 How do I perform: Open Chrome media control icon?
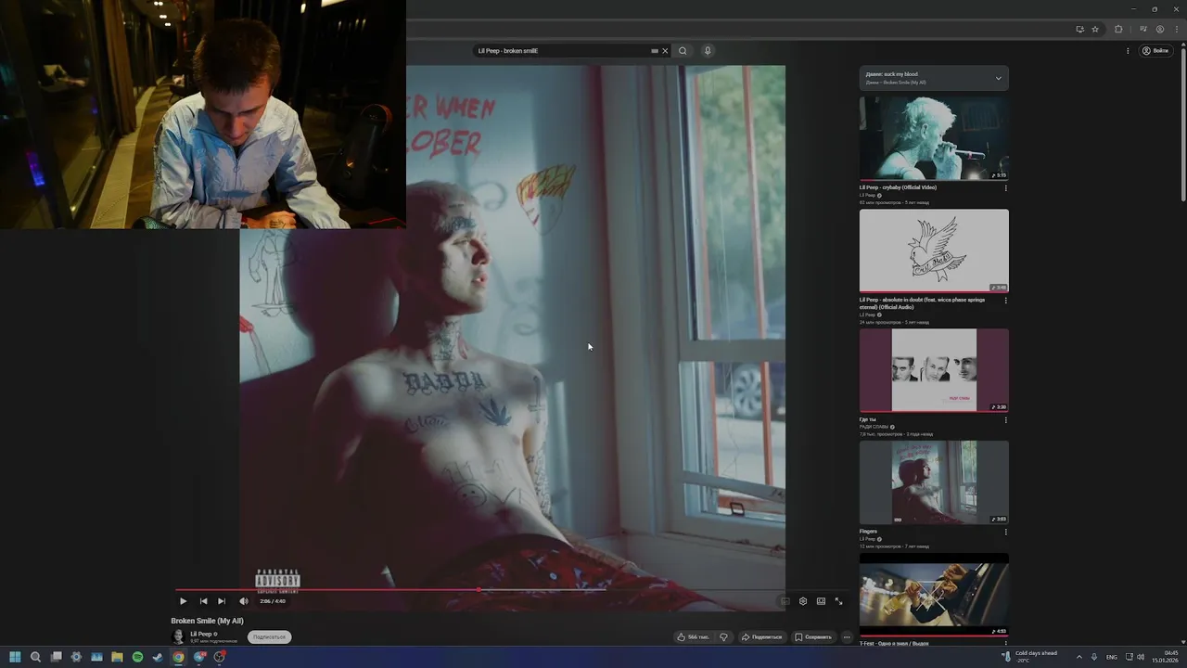pos(1143,29)
